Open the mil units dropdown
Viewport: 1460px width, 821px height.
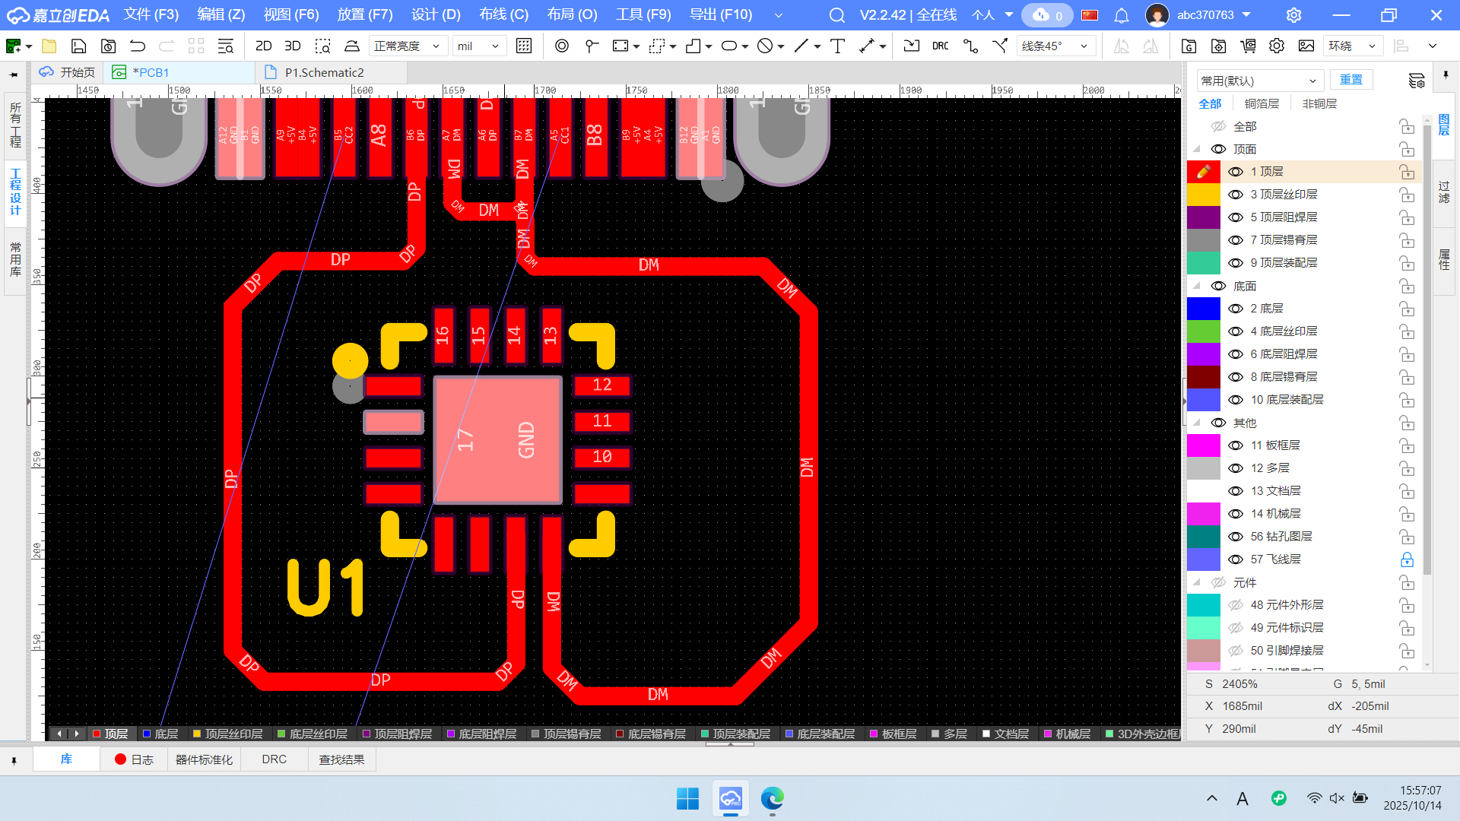tap(479, 46)
